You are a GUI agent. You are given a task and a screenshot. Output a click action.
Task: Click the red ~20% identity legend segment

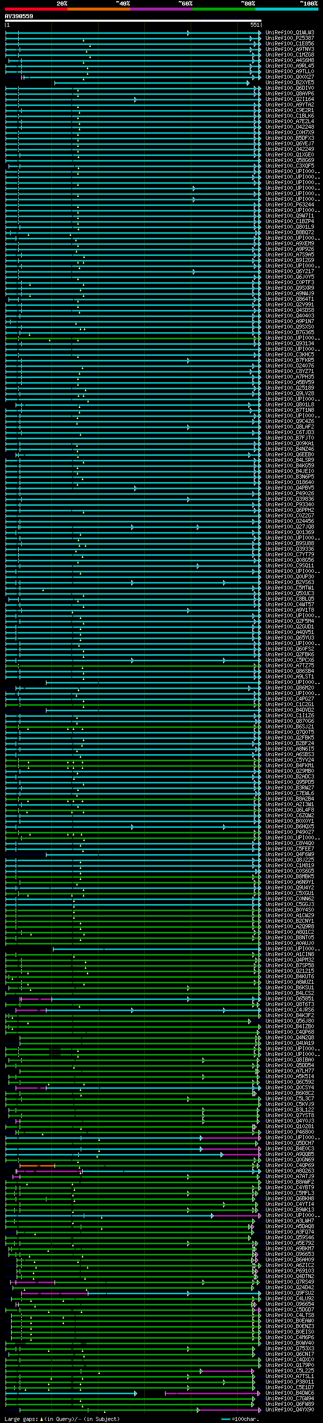(36, 9)
